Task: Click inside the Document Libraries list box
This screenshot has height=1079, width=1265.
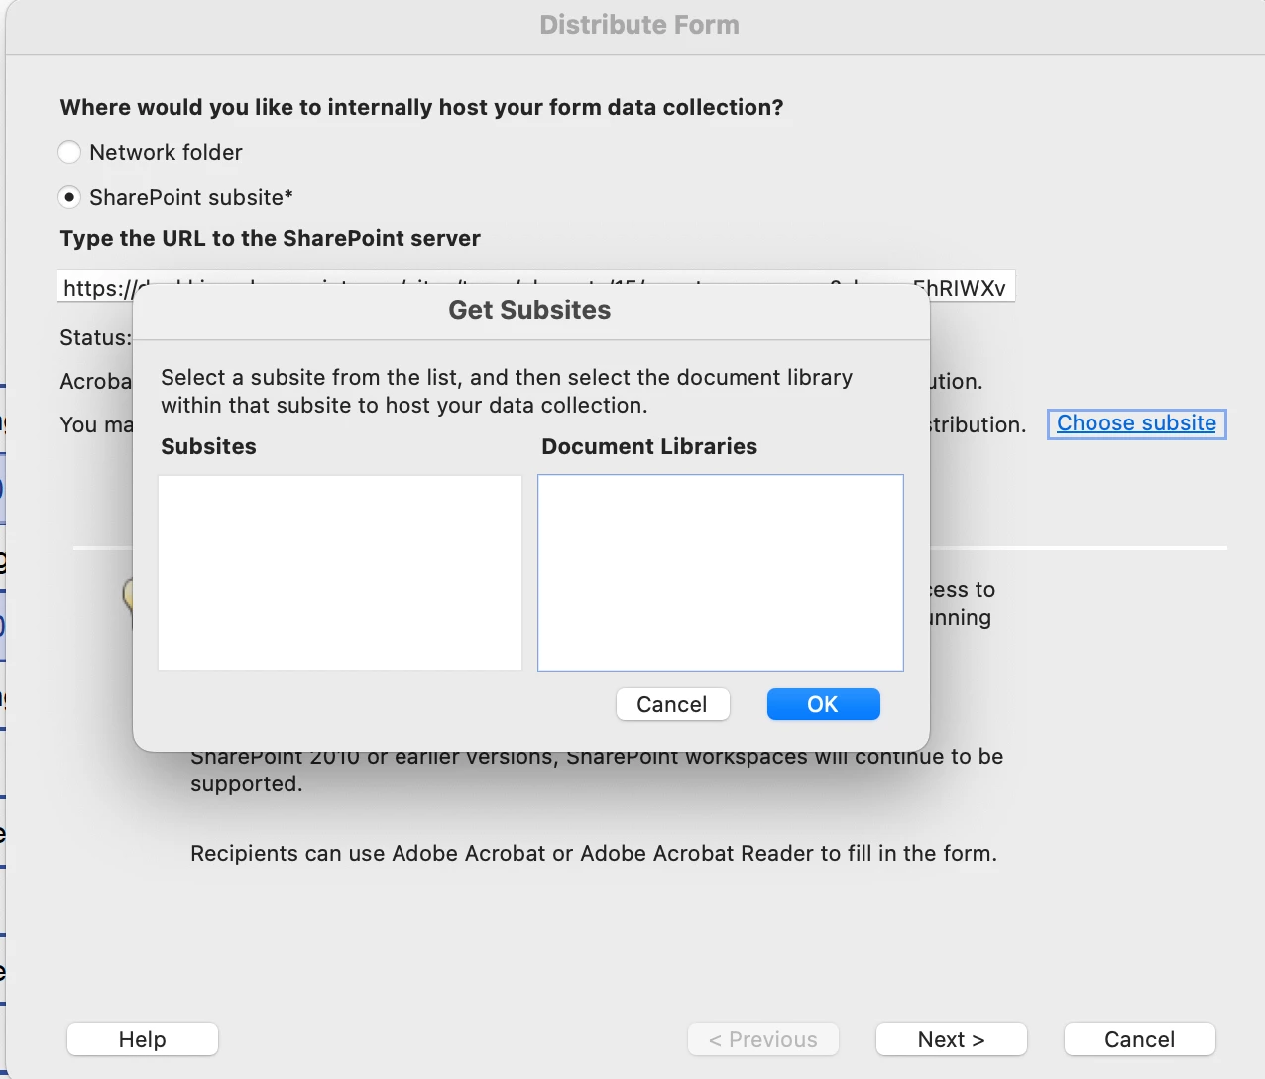Action: point(721,573)
